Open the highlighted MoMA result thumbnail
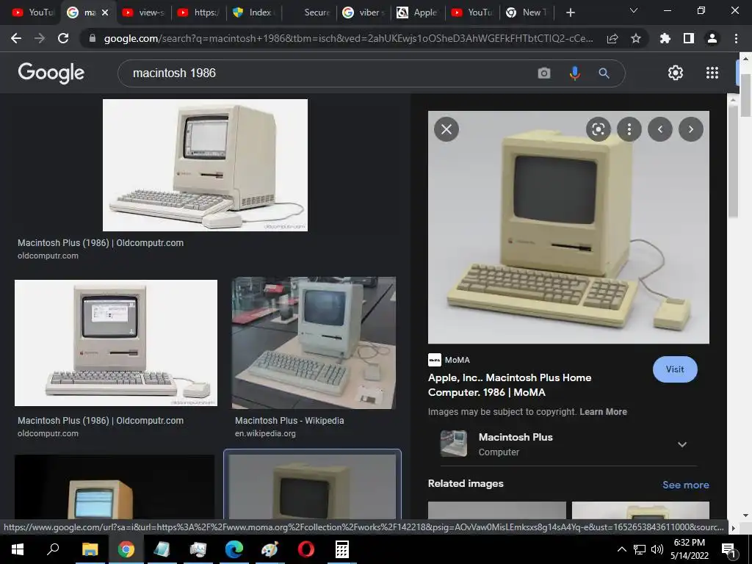 point(312,485)
